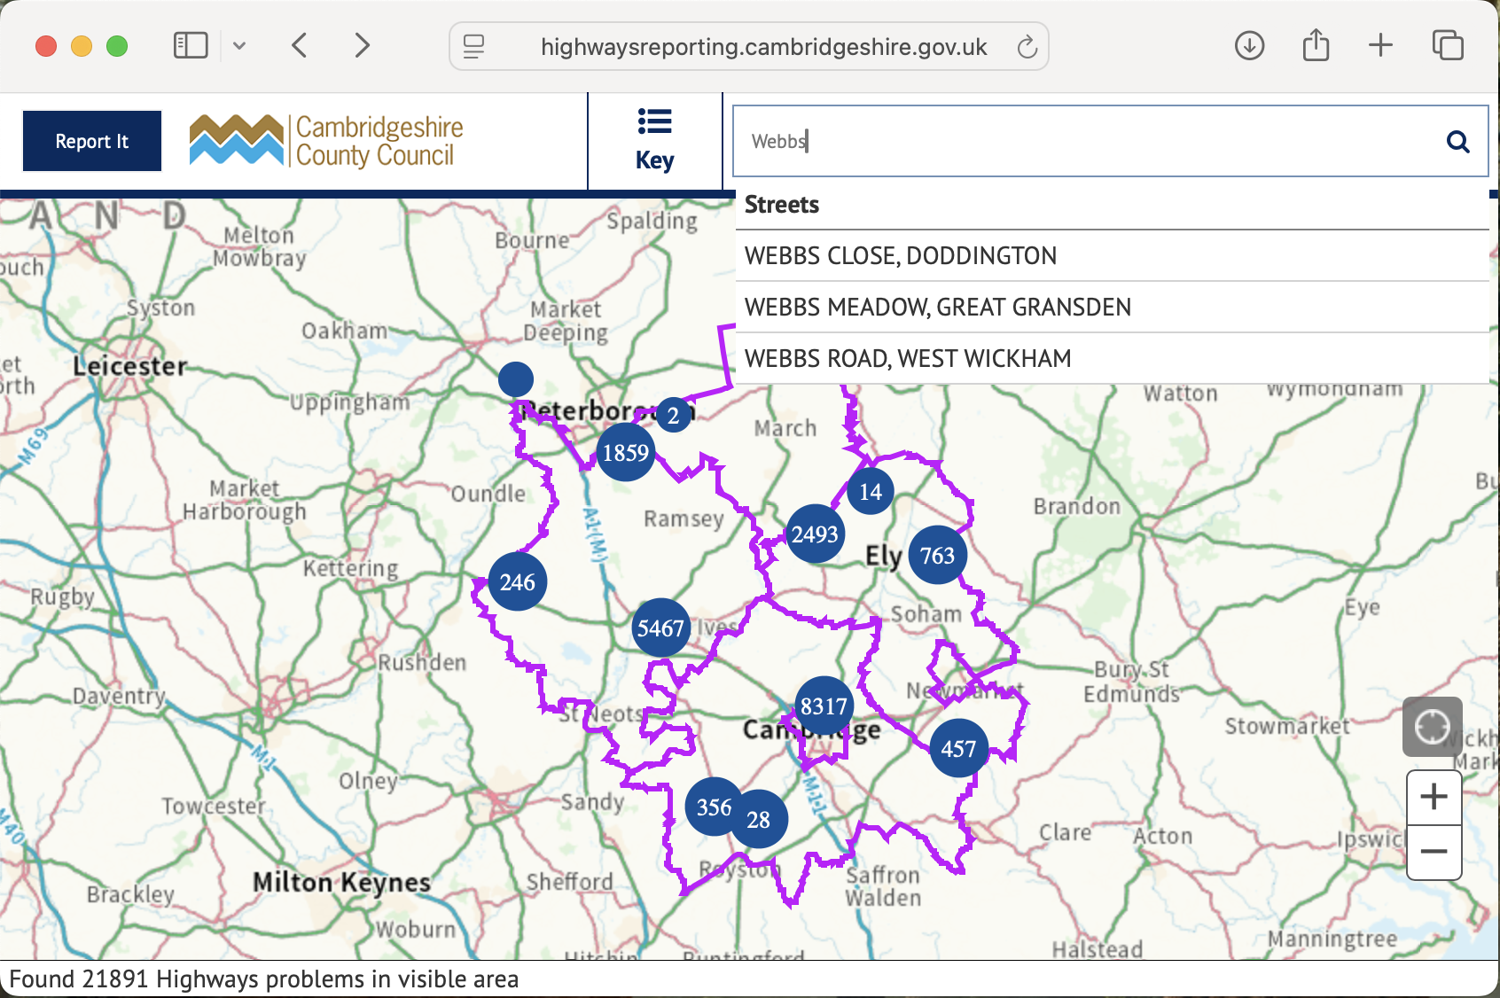Open the cluster marker labeled 2

click(674, 415)
